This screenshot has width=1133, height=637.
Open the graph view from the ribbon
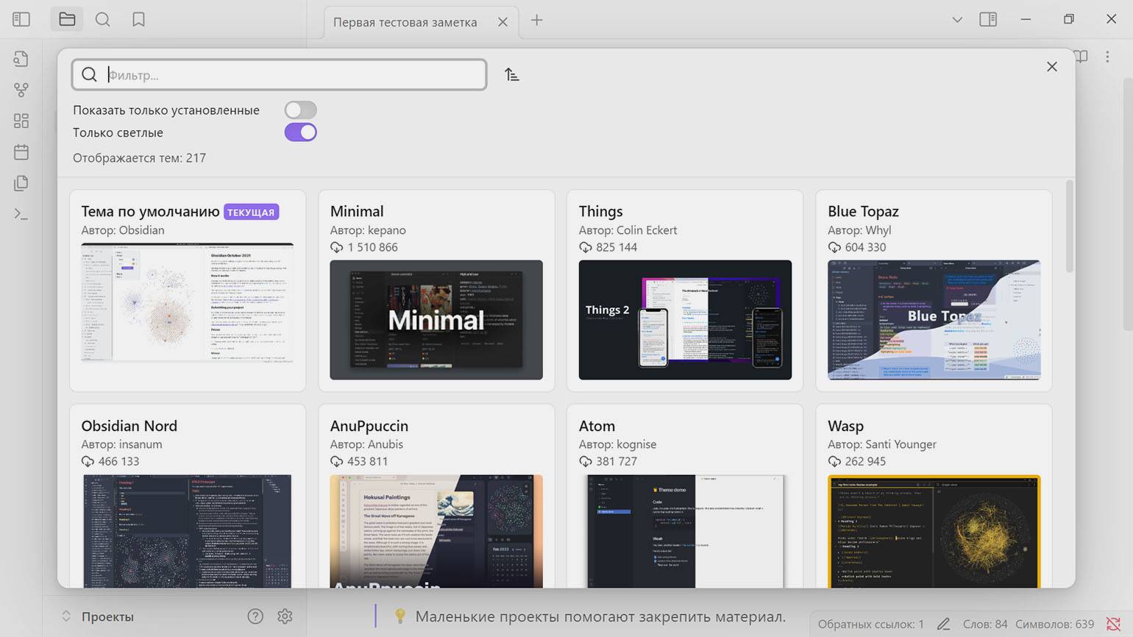click(21, 90)
